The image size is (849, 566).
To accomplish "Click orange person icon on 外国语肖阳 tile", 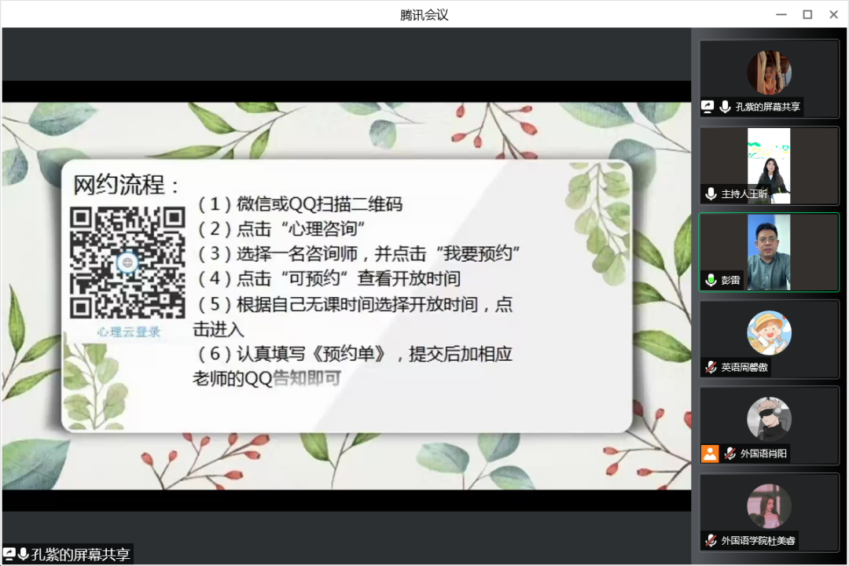I will click(710, 454).
